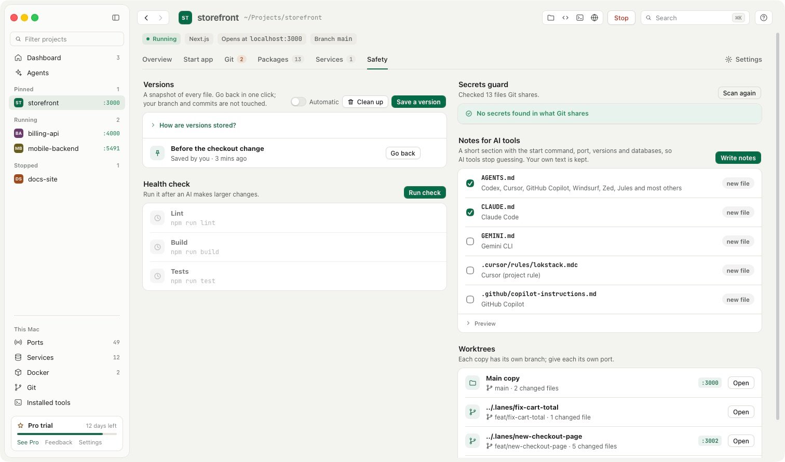This screenshot has width=785, height=462.
Task: Click Go back for checkout version
Action: (x=403, y=153)
